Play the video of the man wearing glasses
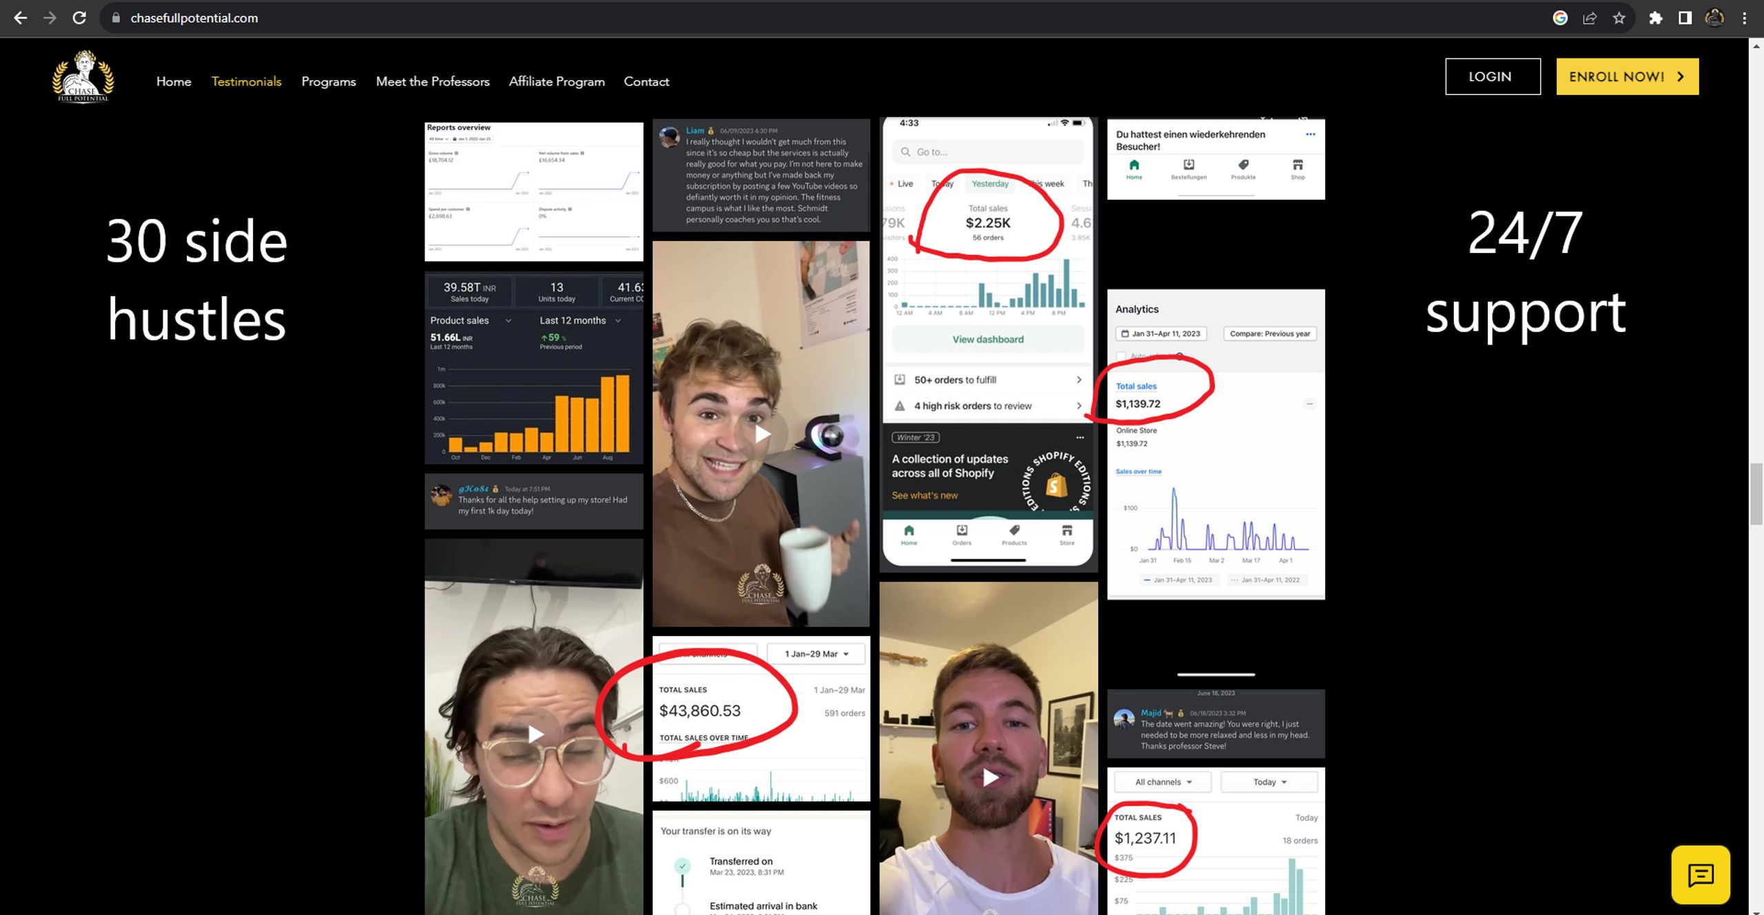Image resolution: width=1764 pixels, height=915 pixels. point(535,734)
